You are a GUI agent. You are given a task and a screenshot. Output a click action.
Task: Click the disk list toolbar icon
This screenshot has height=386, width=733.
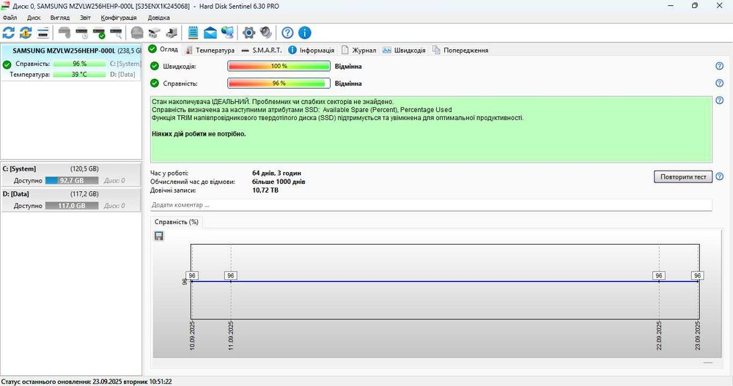click(x=43, y=33)
